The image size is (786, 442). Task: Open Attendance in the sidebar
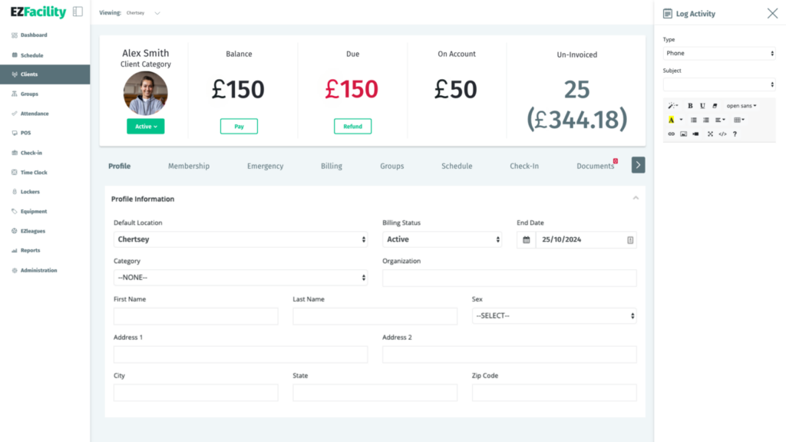click(x=35, y=114)
